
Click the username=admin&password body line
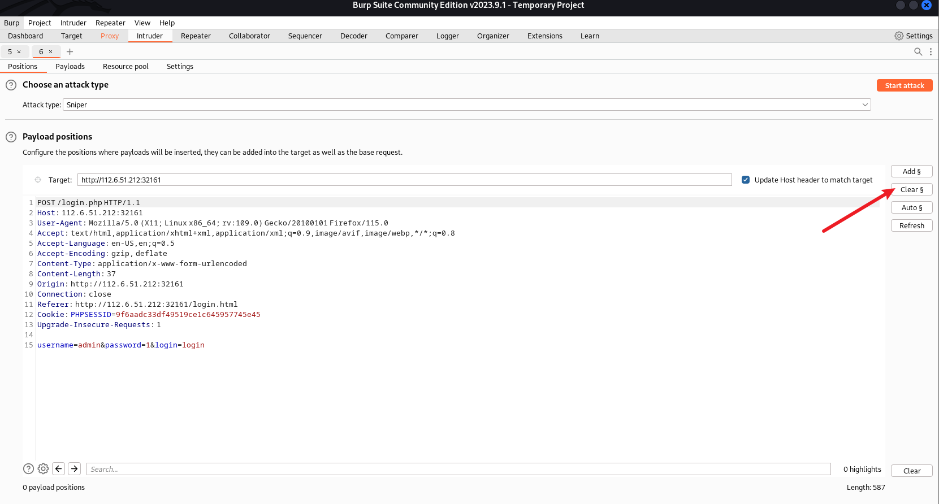point(121,345)
